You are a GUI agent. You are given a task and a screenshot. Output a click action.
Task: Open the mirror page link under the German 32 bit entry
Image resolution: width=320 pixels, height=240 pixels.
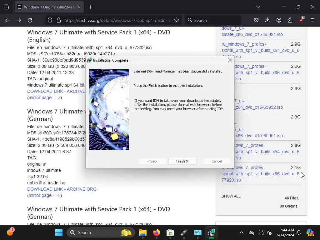(x=44, y=195)
